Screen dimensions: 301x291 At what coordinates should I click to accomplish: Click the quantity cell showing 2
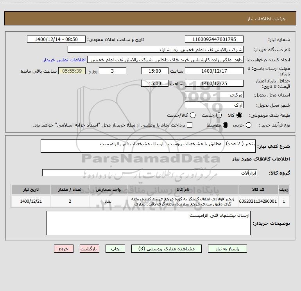[70, 201]
